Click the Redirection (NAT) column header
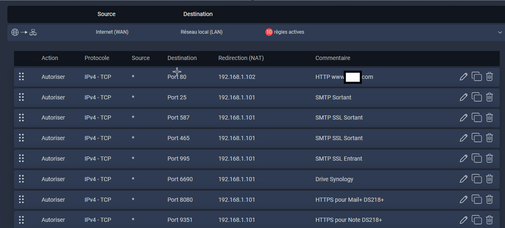This screenshot has height=228, width=505. pos(241,58)
